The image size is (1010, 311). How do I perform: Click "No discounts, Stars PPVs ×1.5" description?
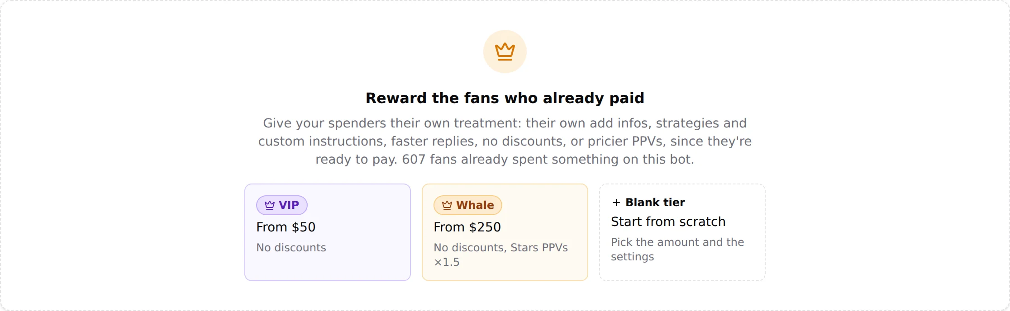pyautogui.click(x=501, y=255)
